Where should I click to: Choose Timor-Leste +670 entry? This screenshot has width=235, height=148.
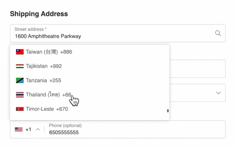coord(90,109)
